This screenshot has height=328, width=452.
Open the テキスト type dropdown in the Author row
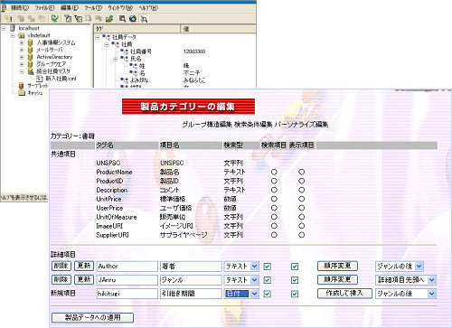241,267
